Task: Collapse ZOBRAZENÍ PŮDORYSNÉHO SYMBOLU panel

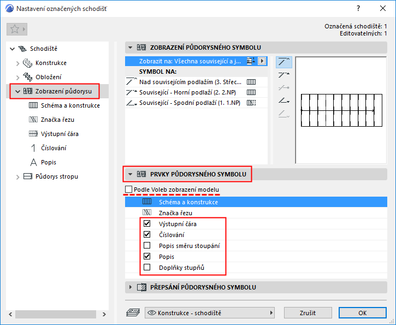Action: point(131,48)
